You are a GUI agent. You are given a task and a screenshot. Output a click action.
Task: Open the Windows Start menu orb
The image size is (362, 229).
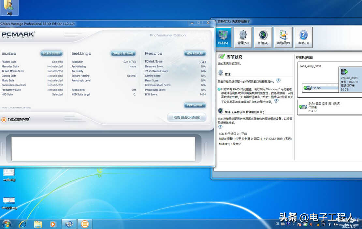point(7,224)
